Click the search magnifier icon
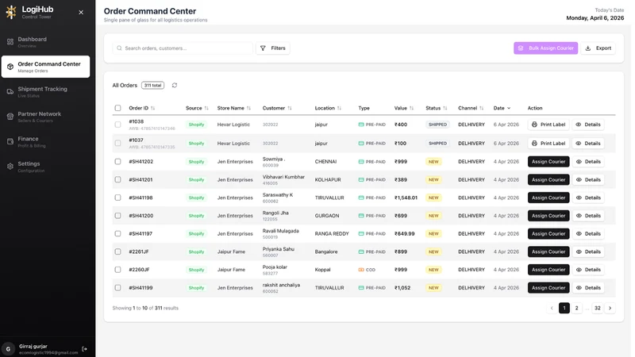Image resolution: width=635 pixels, height=357 pixels. point(119,48)
